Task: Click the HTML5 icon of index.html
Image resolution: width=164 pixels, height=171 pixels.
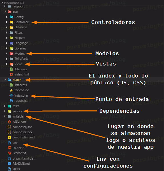Action: point(11,74)
